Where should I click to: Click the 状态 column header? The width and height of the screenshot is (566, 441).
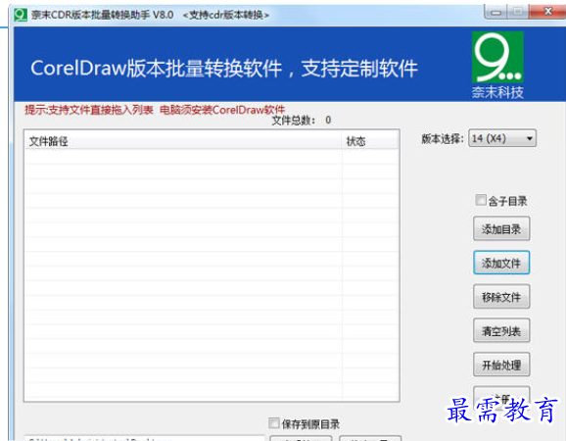coord(370,141)
